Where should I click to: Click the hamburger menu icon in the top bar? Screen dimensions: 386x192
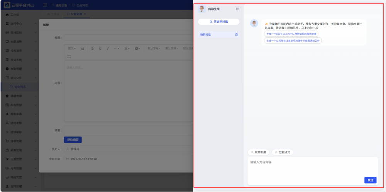(45, 5)
